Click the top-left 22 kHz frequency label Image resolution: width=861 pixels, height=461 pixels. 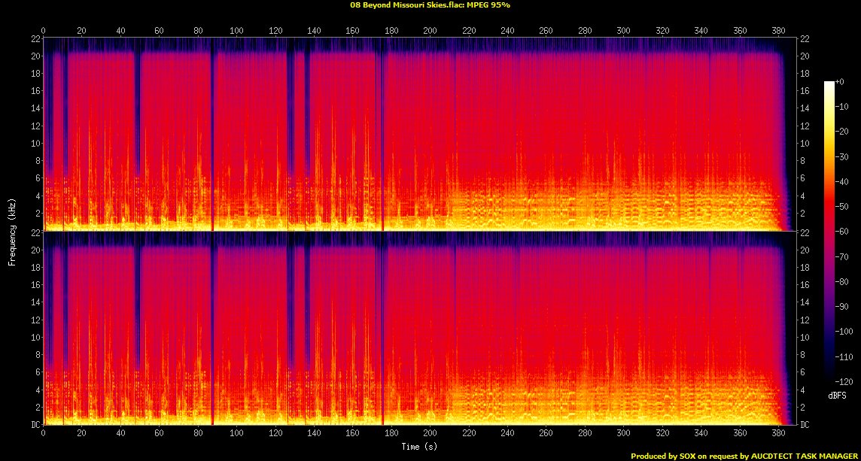pos(34,39)
